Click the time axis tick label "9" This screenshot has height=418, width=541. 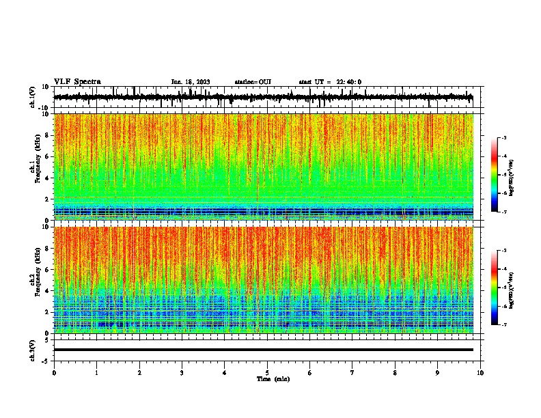(x=437, y=373)
